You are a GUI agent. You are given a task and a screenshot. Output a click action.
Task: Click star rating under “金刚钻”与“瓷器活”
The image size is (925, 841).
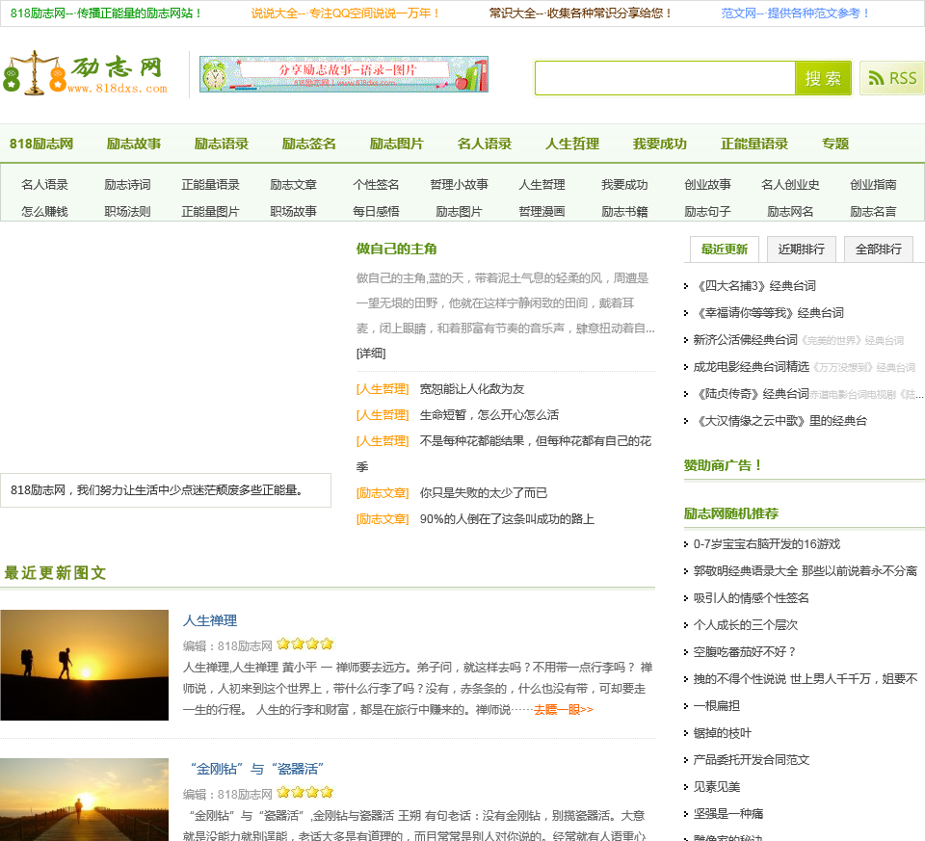pyautogui.click(x=305, y=792)
